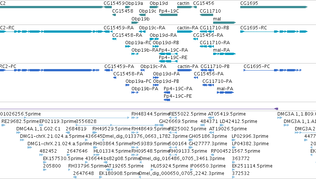This screenshot has height=179, width=316.
Task: Open the Pp4-19C gene feature
Action: coord(168,15)
